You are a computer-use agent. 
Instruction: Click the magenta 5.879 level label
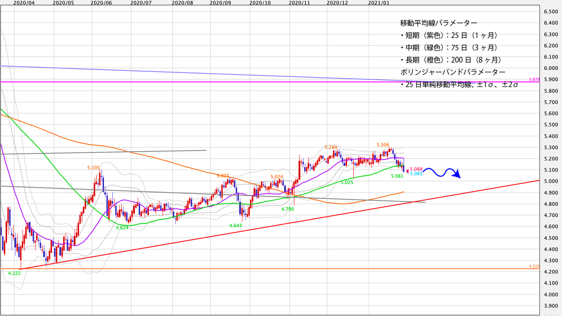click(534, 80)
